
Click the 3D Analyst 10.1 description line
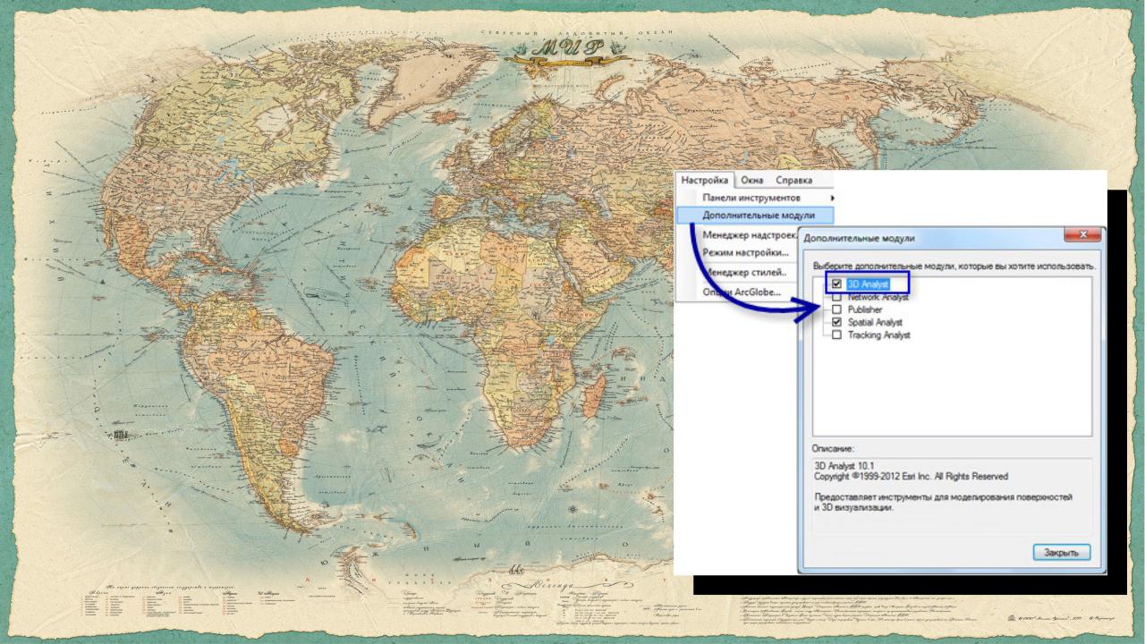pos(845,465)
